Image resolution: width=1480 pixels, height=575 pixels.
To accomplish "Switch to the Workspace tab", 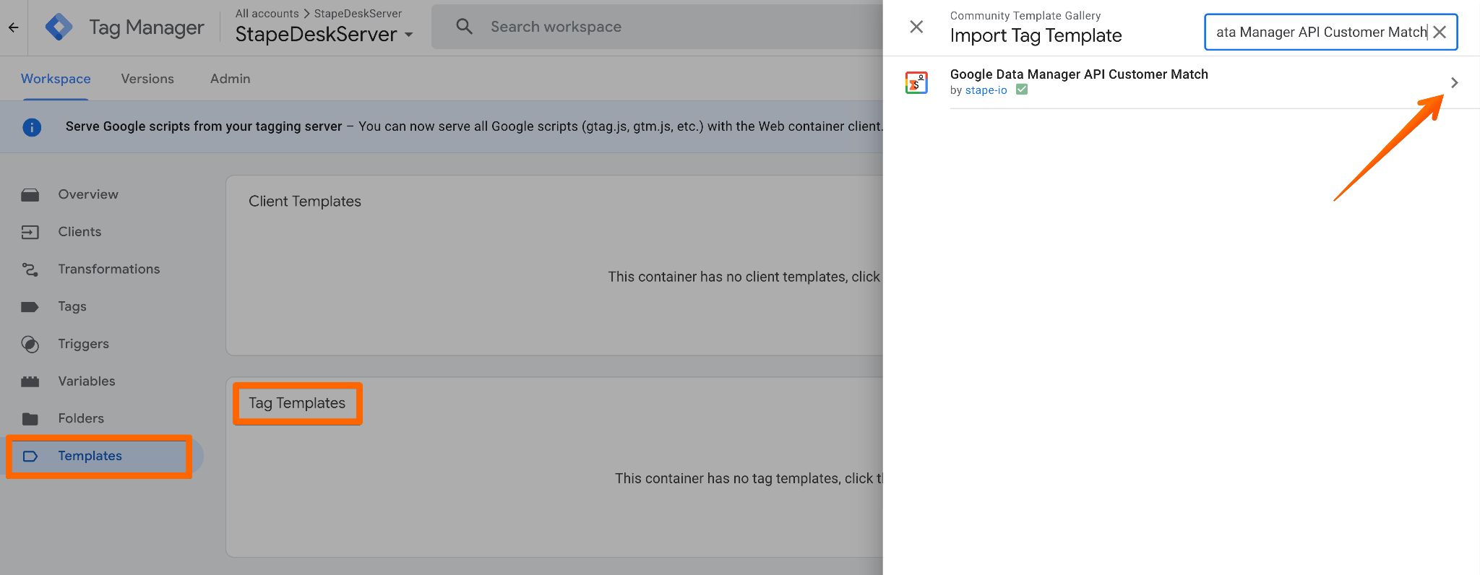I will point(56,79).
